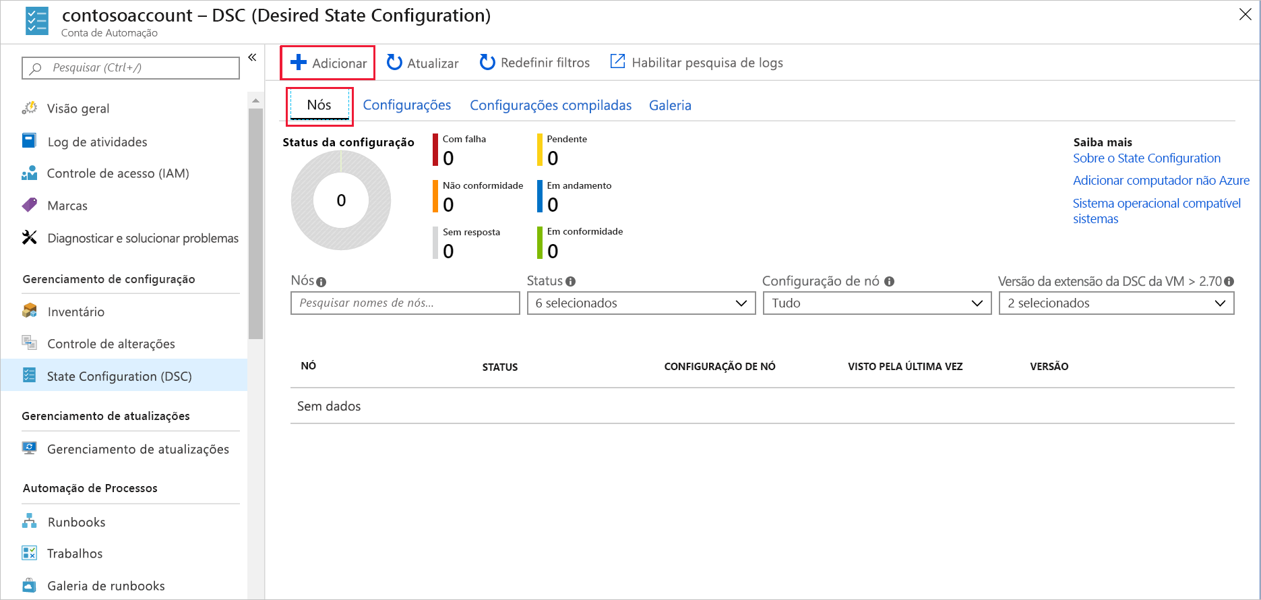Click the State Configuration (DSC) icon
This screenshot has width=1261, height=600.
coord(29,376)
